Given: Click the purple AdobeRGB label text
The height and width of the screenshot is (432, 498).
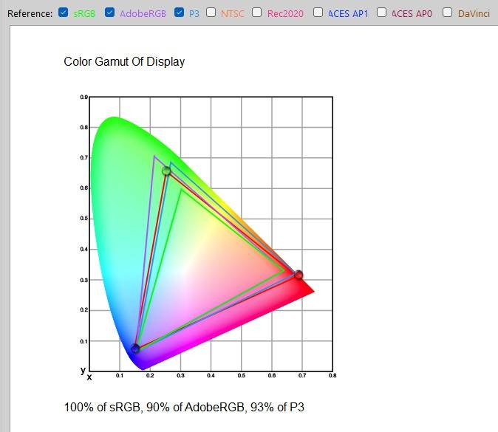Looking at the screenshot, I should (142, 13).
